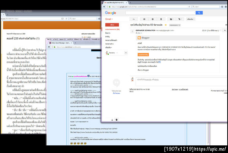This screenshot has width=228, height=153.
Task: Click the Hangouts sign-in link
Action: [116, 93]
